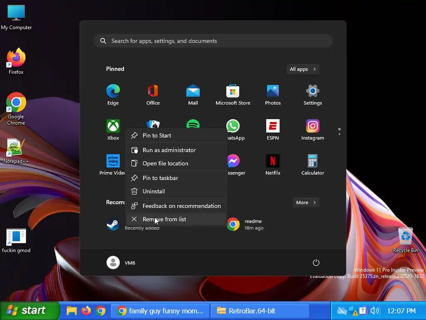The image size is (426, 320).
Task: Select the fuckin gmod desktop shortcut
Action: coord(16,240)
